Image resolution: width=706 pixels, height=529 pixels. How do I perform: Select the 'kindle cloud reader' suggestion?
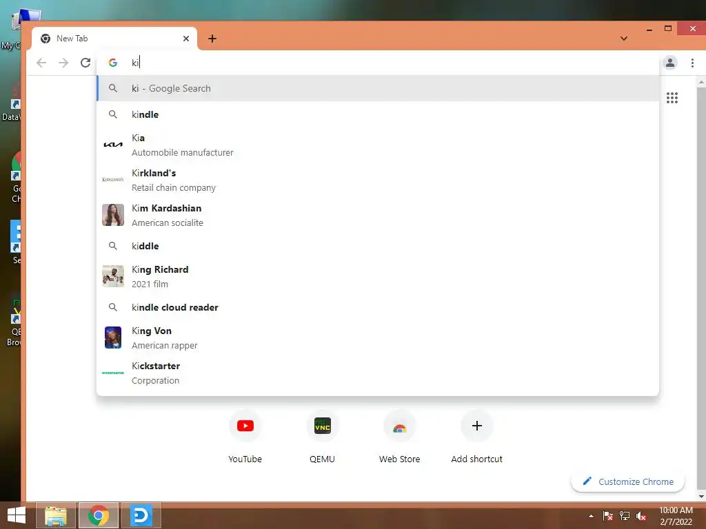pos(378,307)
